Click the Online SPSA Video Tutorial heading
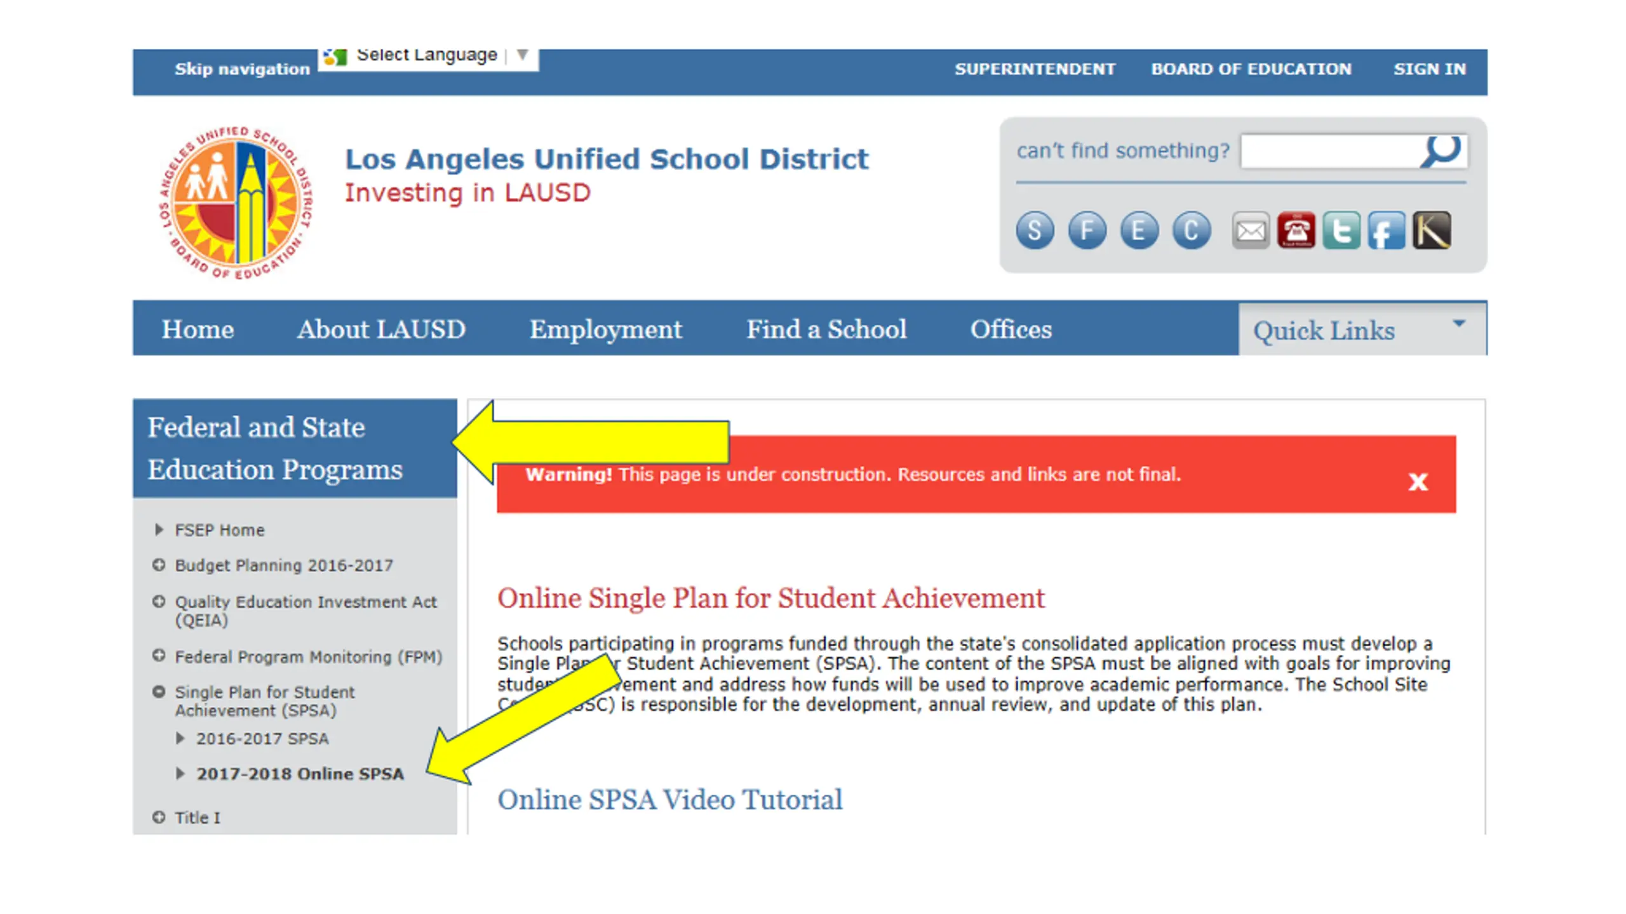Viewport: 1626px width, 914px height. (x=670, y=800)
